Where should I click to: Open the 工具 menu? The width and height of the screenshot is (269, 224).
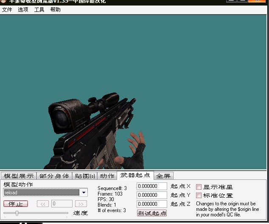coord(39,10)
